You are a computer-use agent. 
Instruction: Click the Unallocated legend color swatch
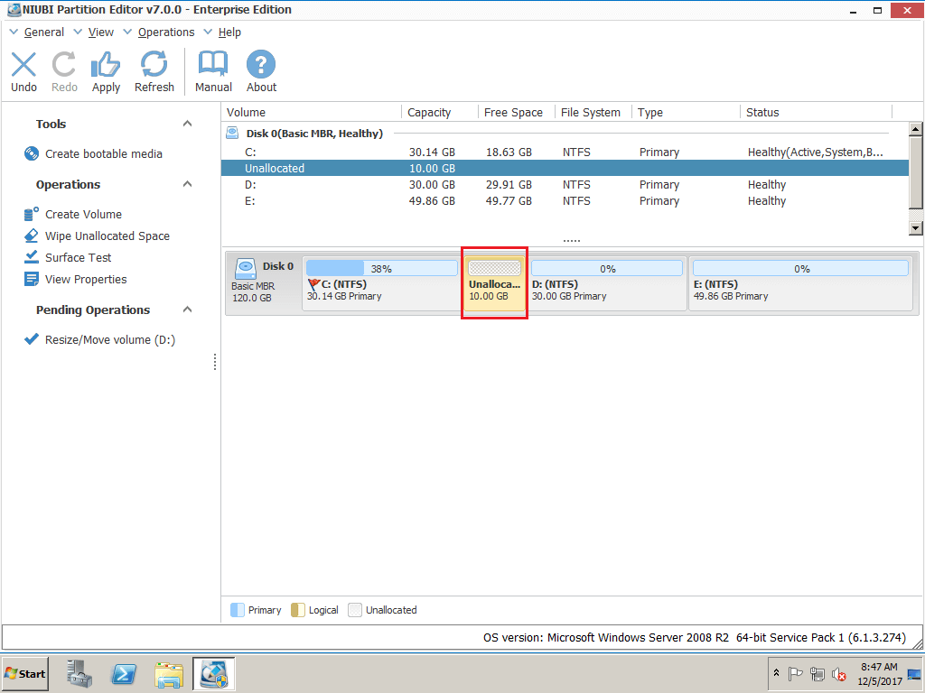354,610
